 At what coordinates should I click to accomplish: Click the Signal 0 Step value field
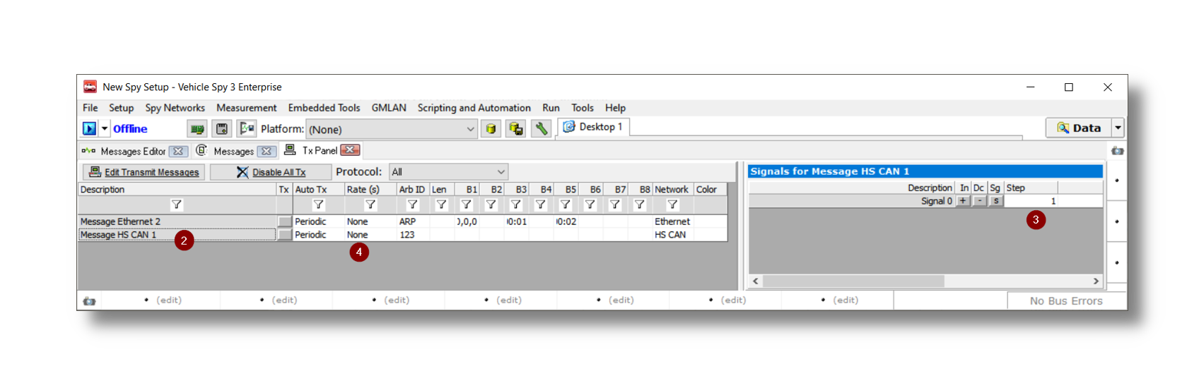1053,201
